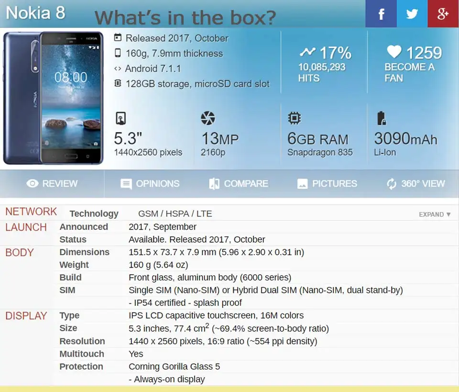Click the heart Become a Fan icon
The image size is (459, 392).
(x=394, y=52)
